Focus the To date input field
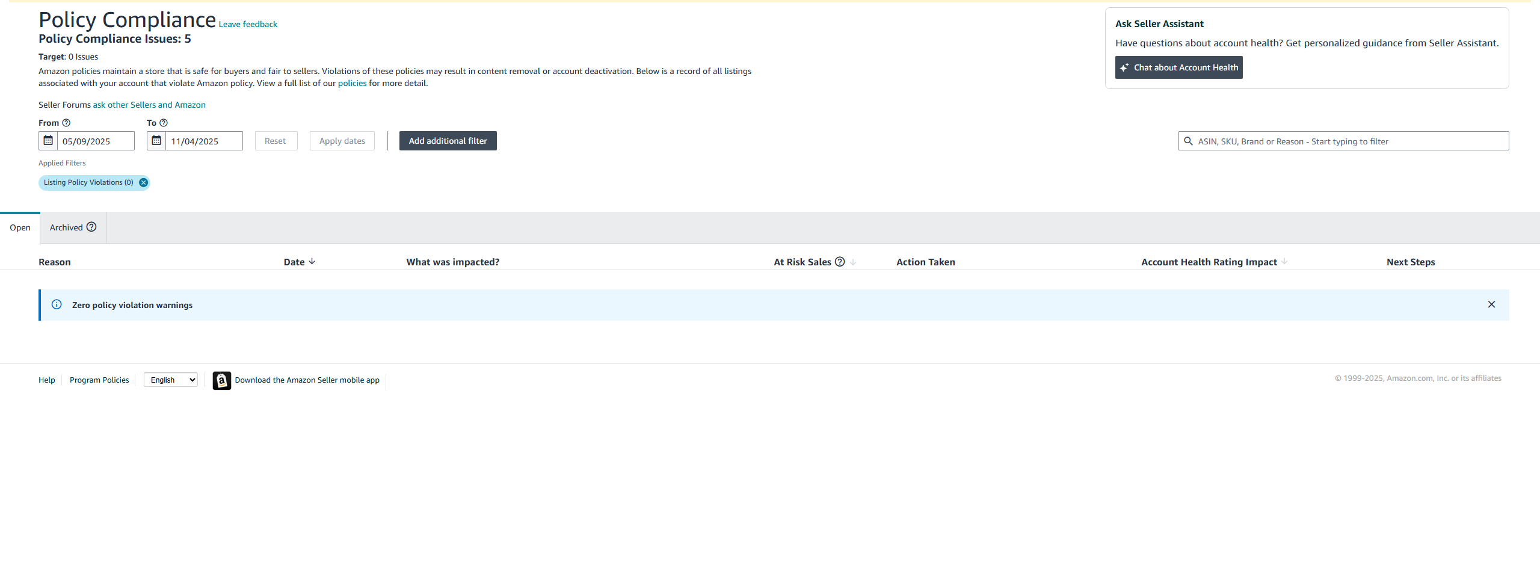This screenshot has height=580, width=1540. point(204,141)
